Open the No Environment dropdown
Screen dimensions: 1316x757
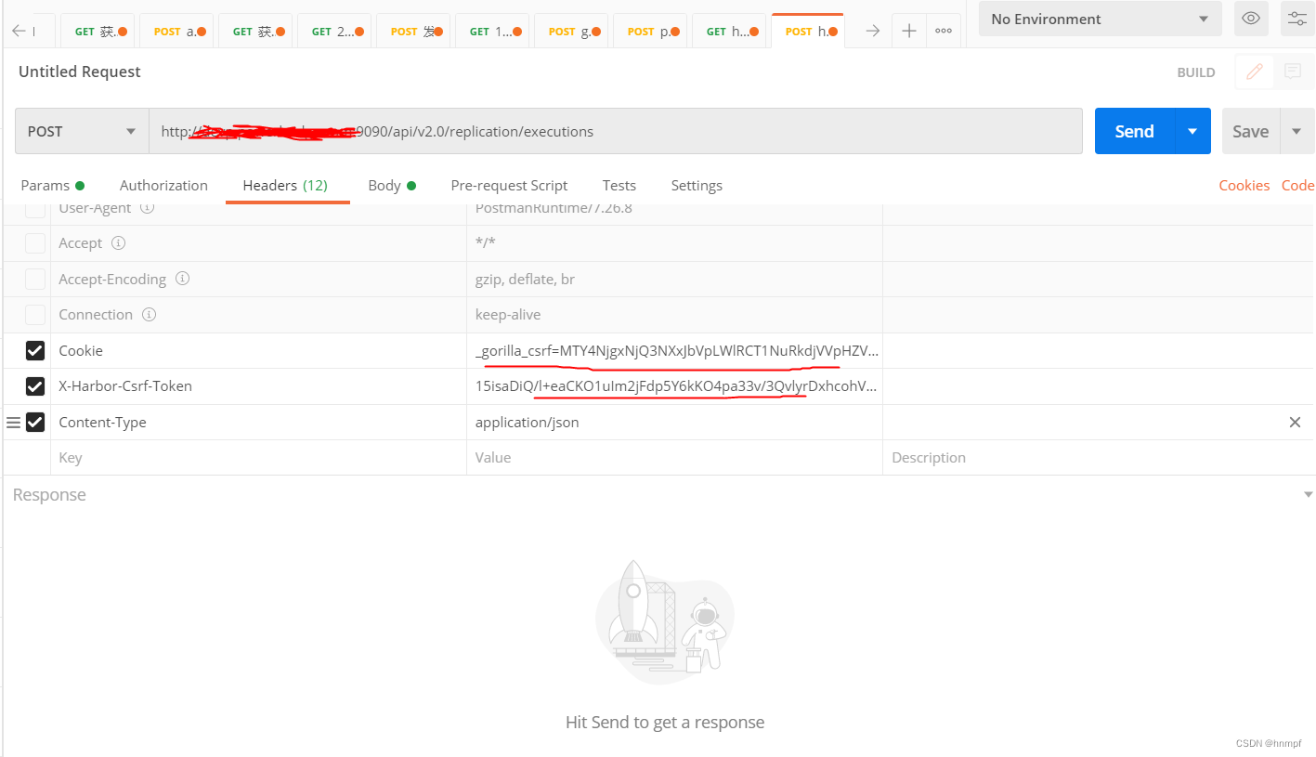[x=1100, y=19]
